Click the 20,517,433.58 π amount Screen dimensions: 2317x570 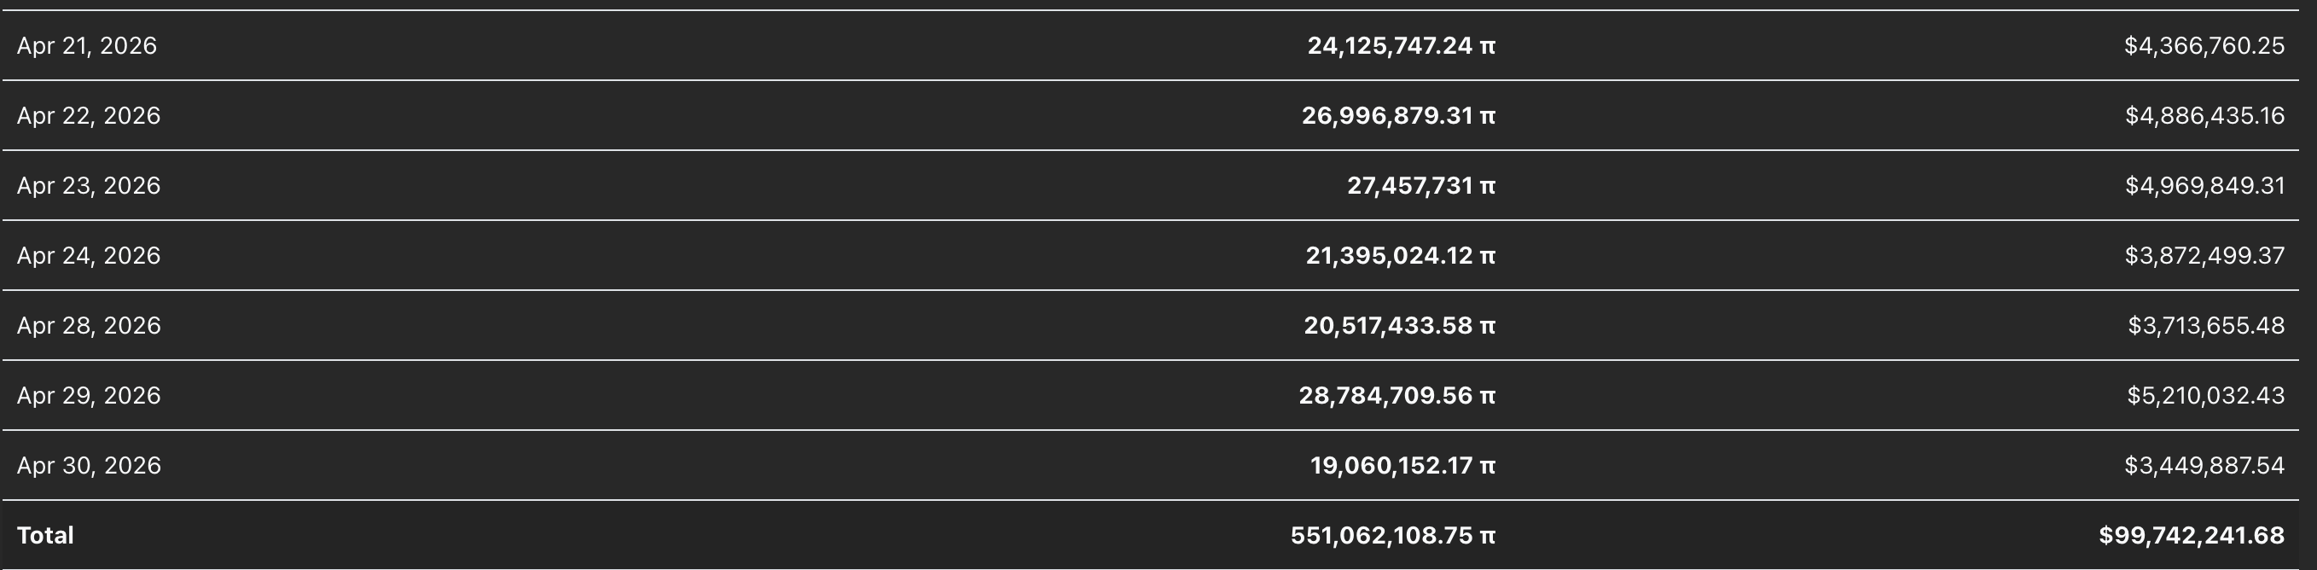tap(1400, 325)
